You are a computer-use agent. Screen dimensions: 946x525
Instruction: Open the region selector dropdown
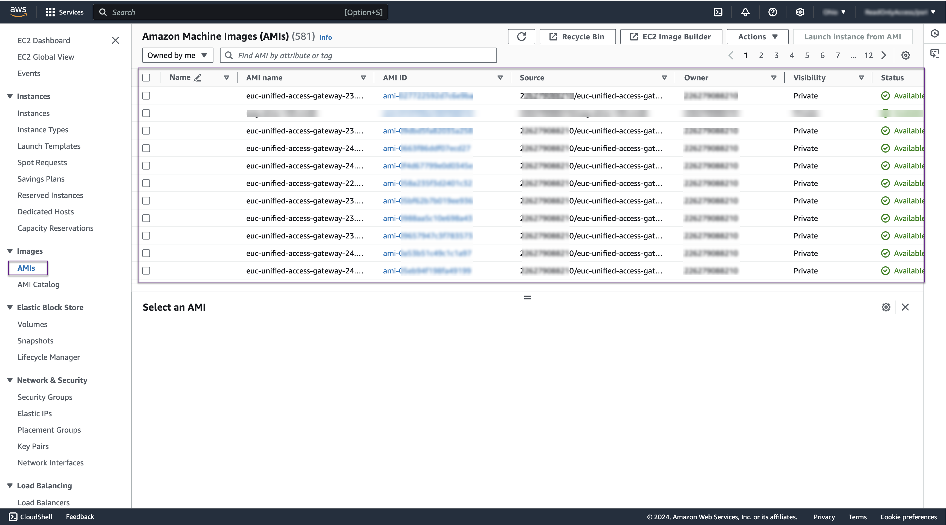click(x=834, y=12)
